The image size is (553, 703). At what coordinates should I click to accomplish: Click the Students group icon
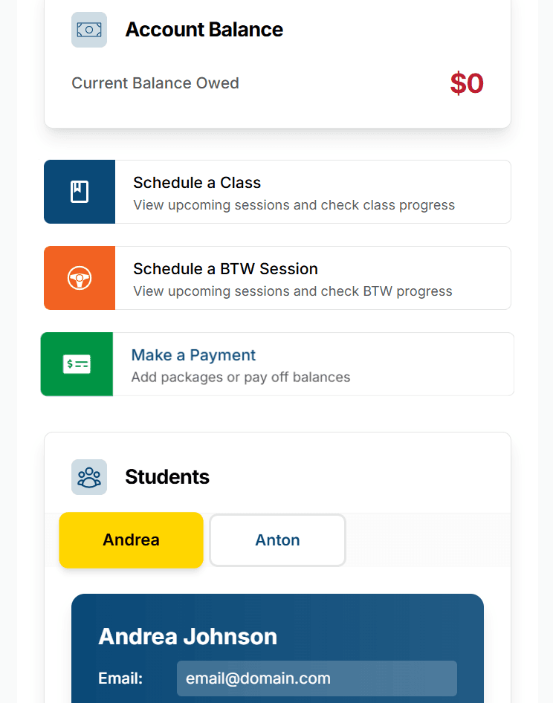tap(89, 477)
